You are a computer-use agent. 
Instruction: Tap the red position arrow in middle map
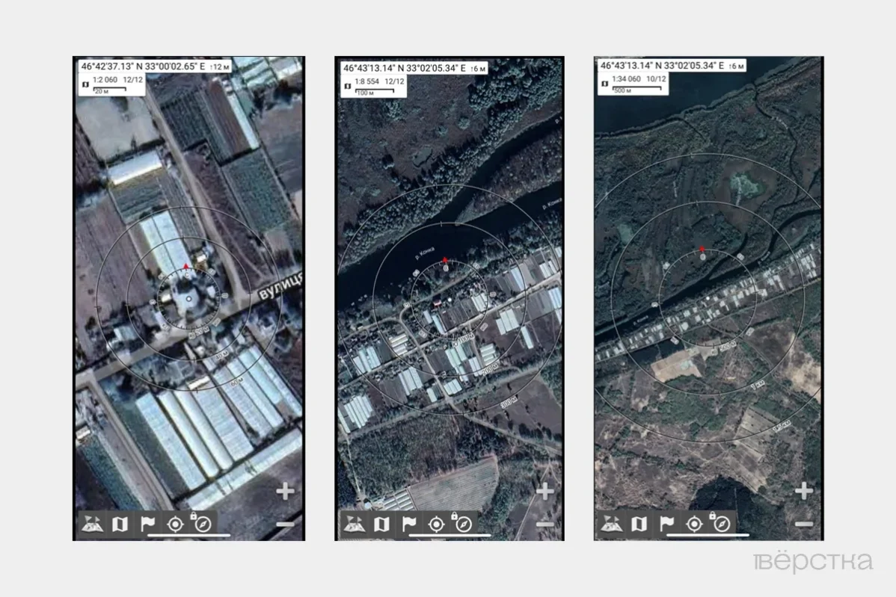444,259
